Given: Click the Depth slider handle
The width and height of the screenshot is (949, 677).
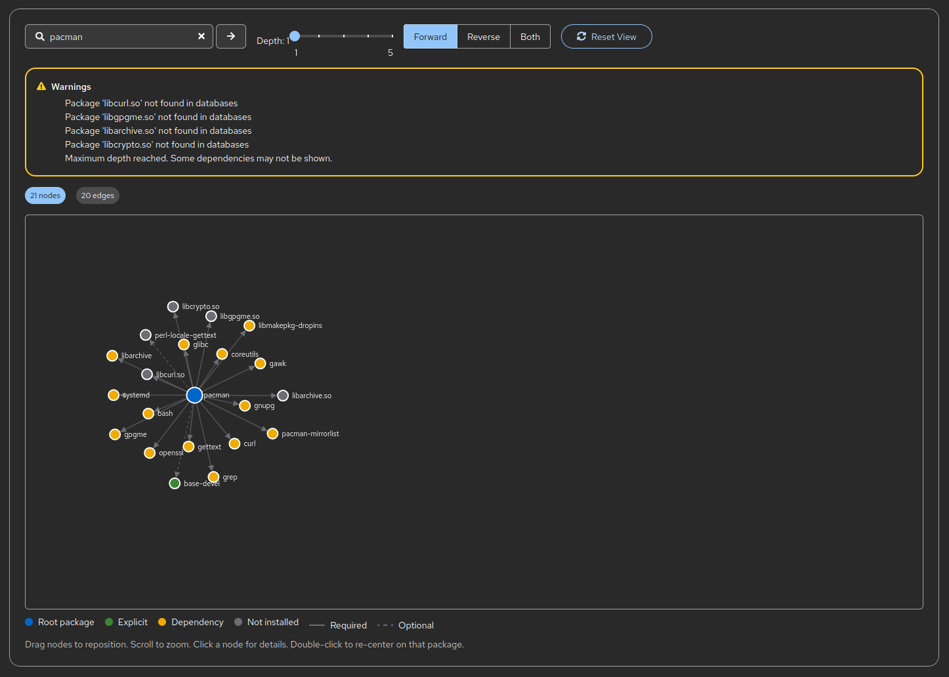Looking at the screenshot, I should point(295,36).
